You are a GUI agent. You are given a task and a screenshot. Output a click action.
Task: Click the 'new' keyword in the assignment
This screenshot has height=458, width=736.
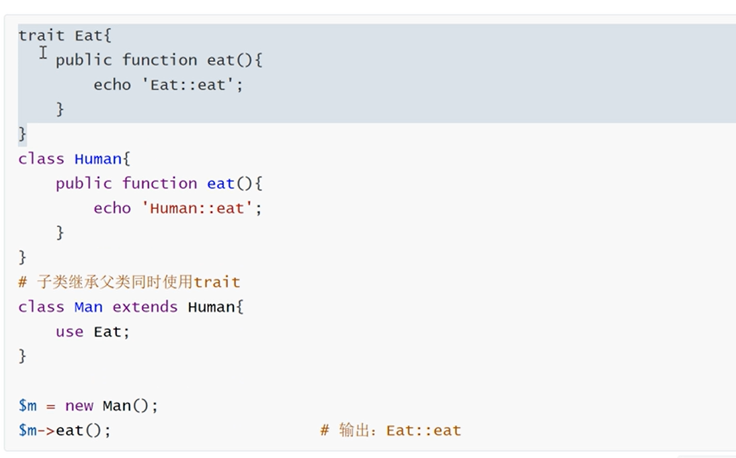79,406
